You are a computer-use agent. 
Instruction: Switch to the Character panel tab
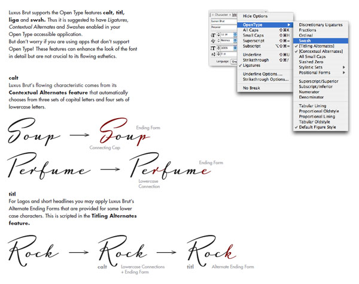coord(221,14)
